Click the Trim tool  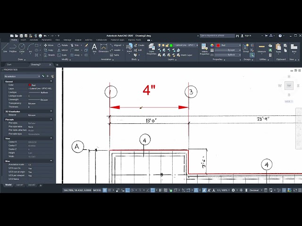click(x=75, y=45)
